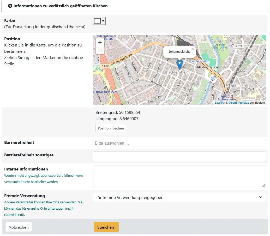The width and height of the screenshot is (270, 236).
Task: Click into the Interne Informationen textarea
Action: pos(179,176)
